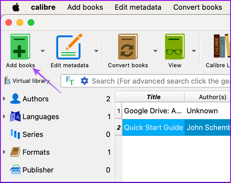The height and width of the screenshot is (183, 231).
Task: Click the Series sidebar icon
Action: point(15,134)
